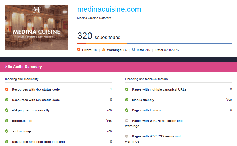Click the Medina Cuisine website thumbnail
This screenshot has height=146, width=237.
pyautogui.click(x=36, y=27)
